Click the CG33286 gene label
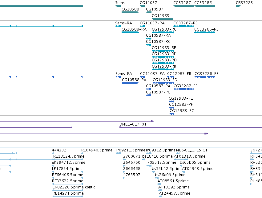This screenshot has width=262, height=198. (x=203, y=3)
